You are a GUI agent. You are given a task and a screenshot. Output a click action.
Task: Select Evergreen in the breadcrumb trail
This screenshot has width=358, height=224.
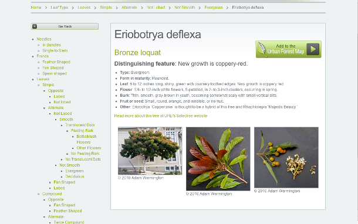click(214, 8)
